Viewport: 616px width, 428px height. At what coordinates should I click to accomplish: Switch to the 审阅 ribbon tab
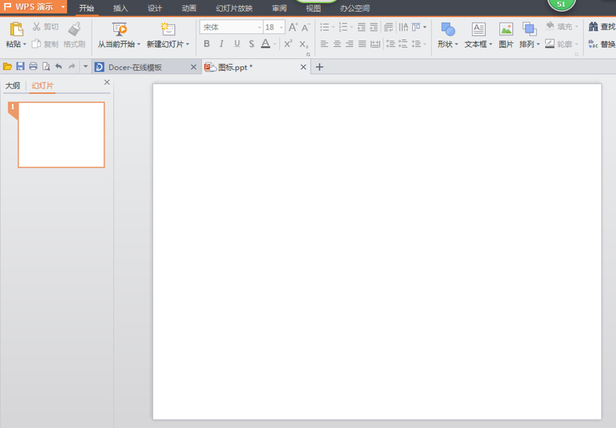point(279,8)
